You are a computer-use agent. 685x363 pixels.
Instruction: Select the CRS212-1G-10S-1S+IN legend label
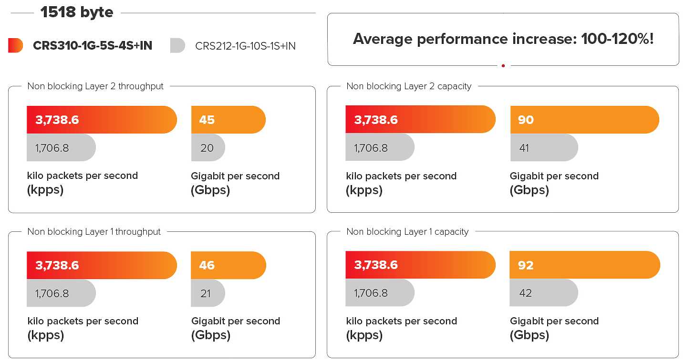coord(245,46)
